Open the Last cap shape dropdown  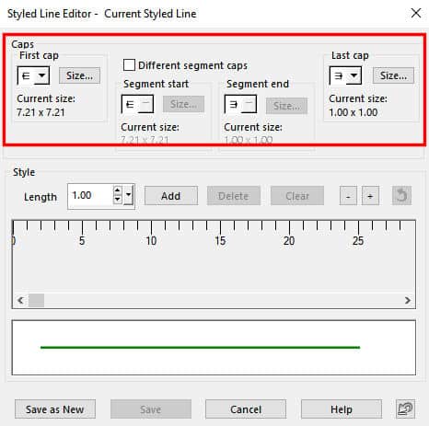coord(345,75)
